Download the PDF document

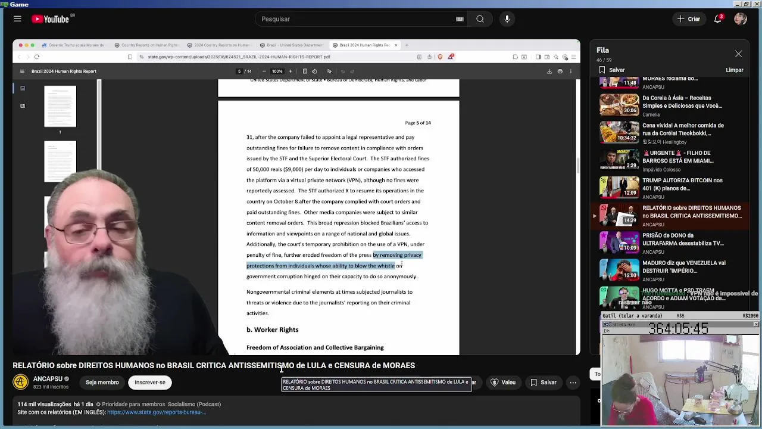pos(549,71)
